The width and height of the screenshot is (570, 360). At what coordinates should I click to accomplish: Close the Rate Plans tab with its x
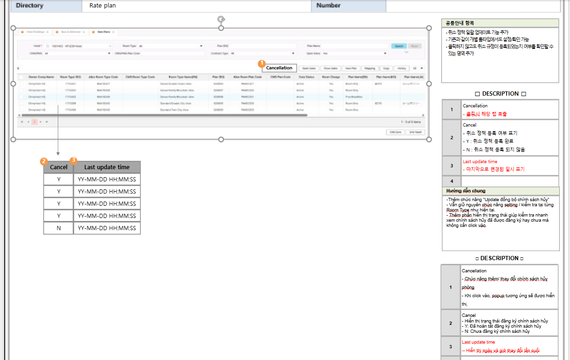pyautogui.click(x=113, y=32)
